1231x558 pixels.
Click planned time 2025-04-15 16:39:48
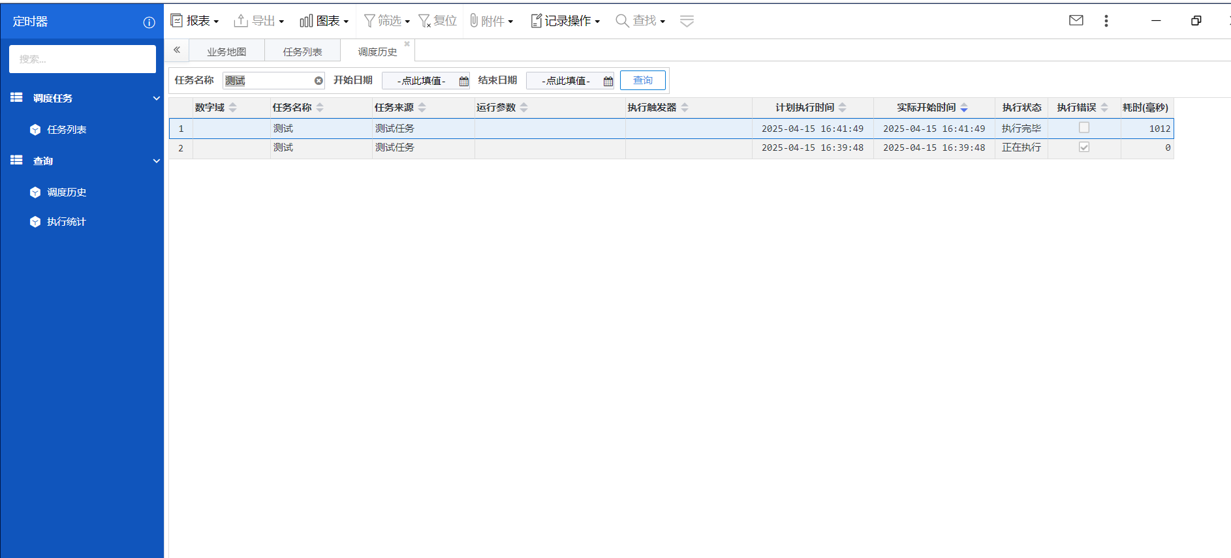coord(812,147)
